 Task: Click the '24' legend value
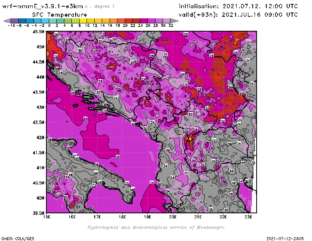(140, 25)
